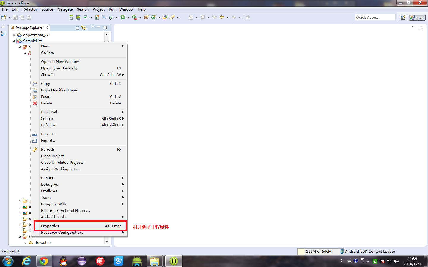Click the Run Android Lint check icon
Viewport: 428px width, 267px height.
click(x=85, y=17)
